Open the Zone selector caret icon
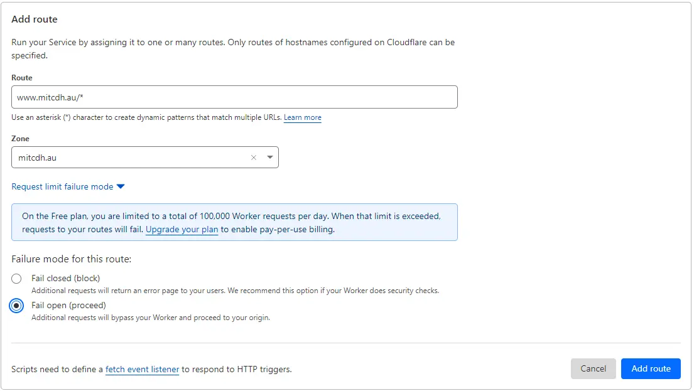The height and width of the screenshot is (391, 694). tap(269, 158)
